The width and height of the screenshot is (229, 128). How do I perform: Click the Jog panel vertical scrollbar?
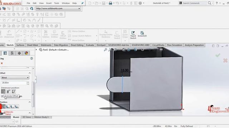33,94
